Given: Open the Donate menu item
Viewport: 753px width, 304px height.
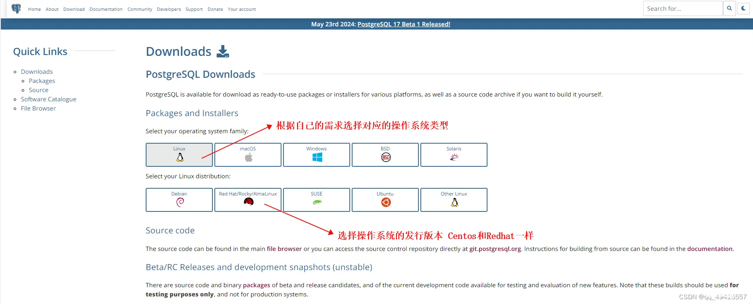Looking at the screenshot, I should [x=215, y=9].
